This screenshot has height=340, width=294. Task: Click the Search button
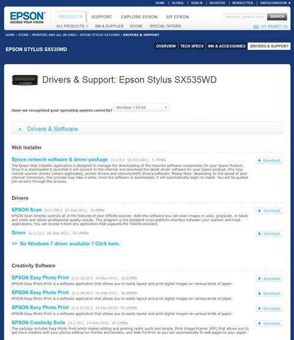pos(277,16)
